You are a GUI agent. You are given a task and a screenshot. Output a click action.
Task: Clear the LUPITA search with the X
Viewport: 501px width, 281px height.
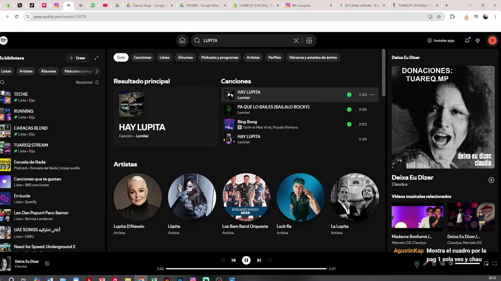[296, 41]
